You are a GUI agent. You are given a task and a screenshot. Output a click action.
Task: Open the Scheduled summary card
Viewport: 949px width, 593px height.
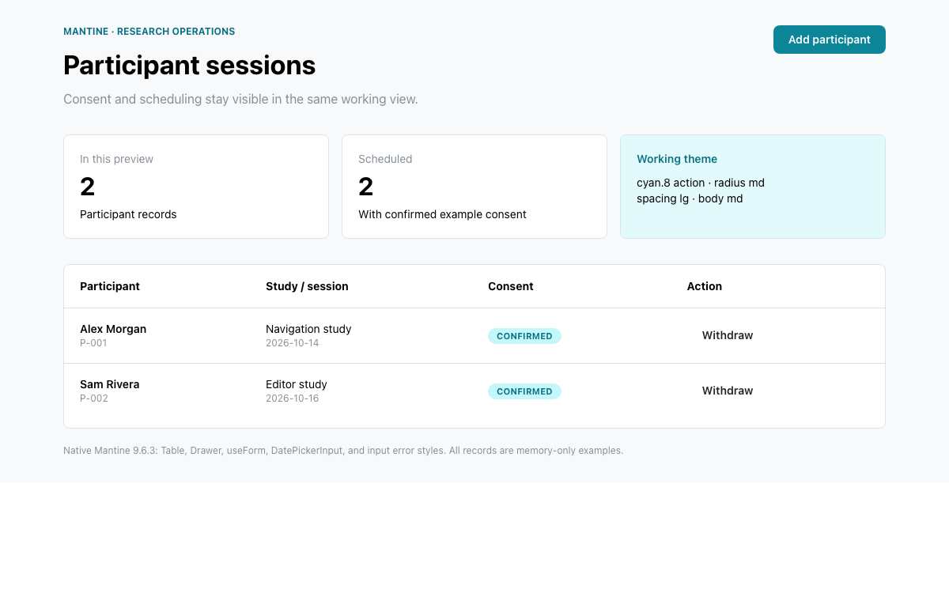[475, 187]
